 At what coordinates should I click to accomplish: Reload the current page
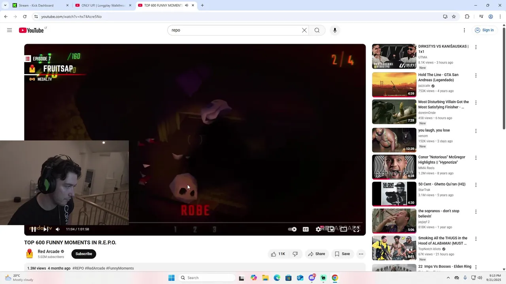pyautogui.click(x=25, y=17)
